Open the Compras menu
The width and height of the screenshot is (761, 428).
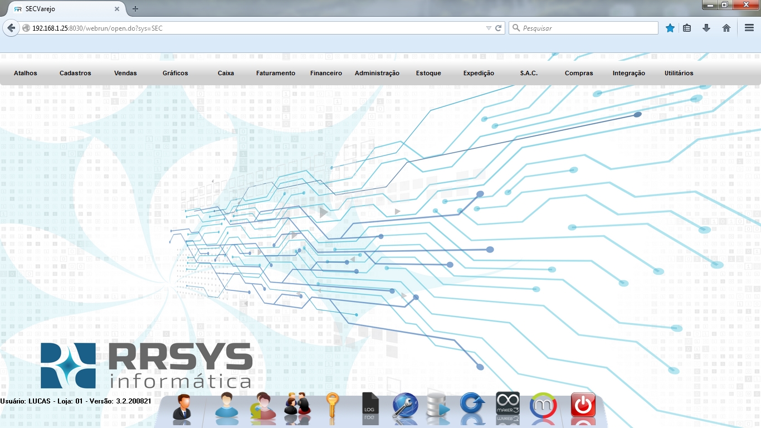579,73
